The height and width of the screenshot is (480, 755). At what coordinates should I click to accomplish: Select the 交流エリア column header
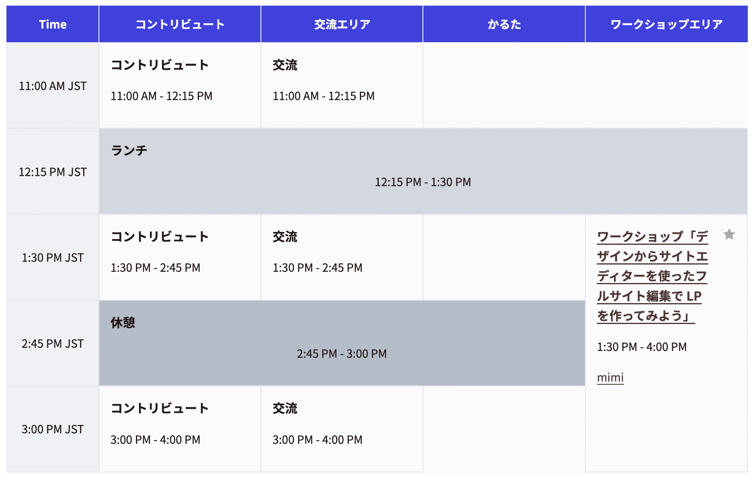pos(342,24)
